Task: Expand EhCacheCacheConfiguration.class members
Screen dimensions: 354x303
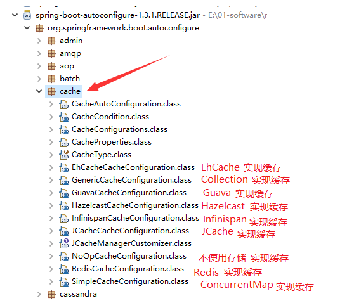Action: 51,167
